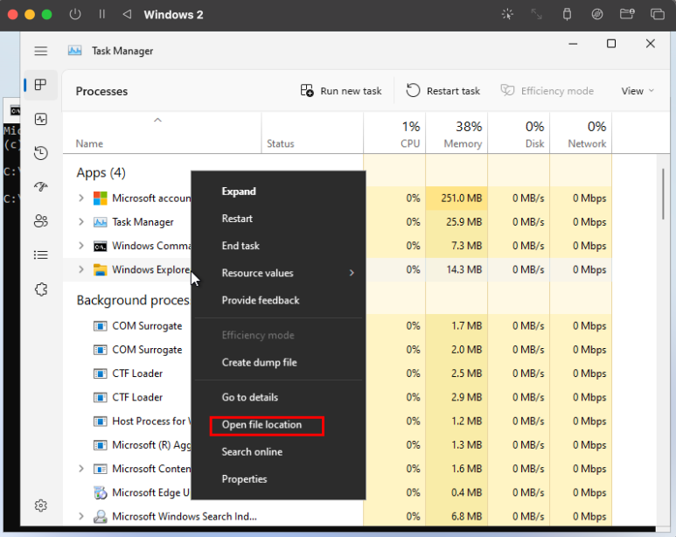
Task: Click the Task Manager title bar app icon
Action: coord(74,51)
